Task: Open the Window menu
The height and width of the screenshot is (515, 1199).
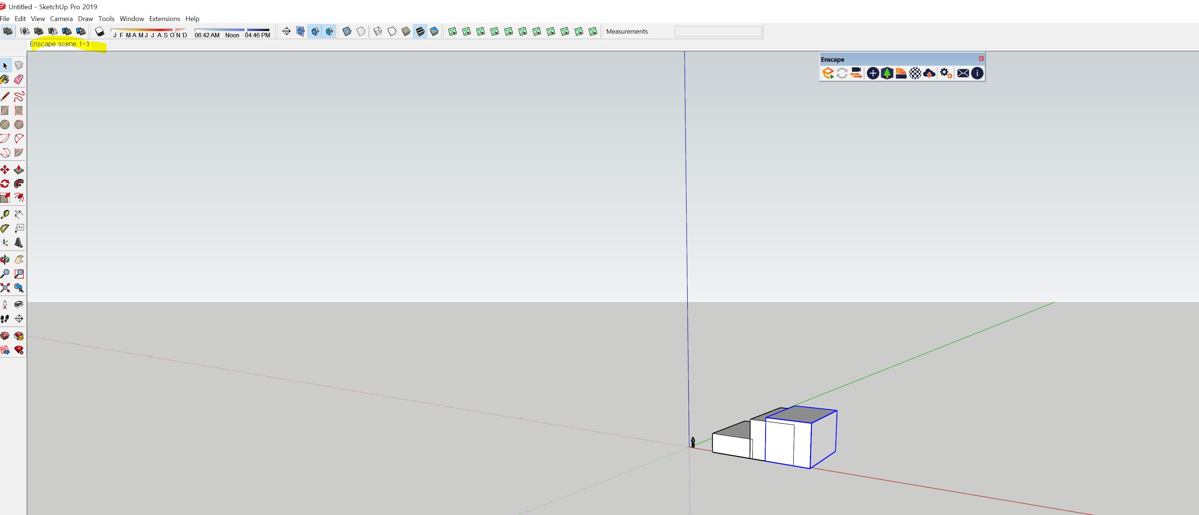Action: click(132, 18)
